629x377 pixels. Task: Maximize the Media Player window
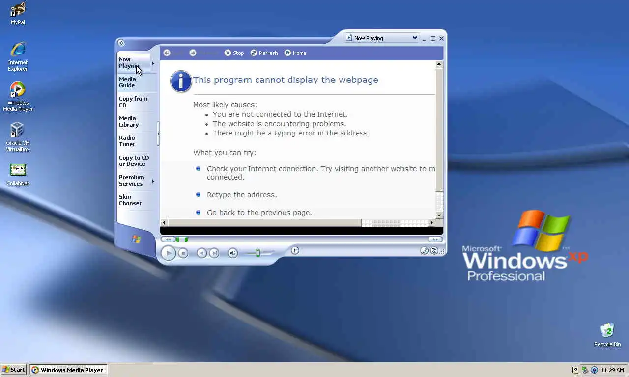(x=433, y=38)
